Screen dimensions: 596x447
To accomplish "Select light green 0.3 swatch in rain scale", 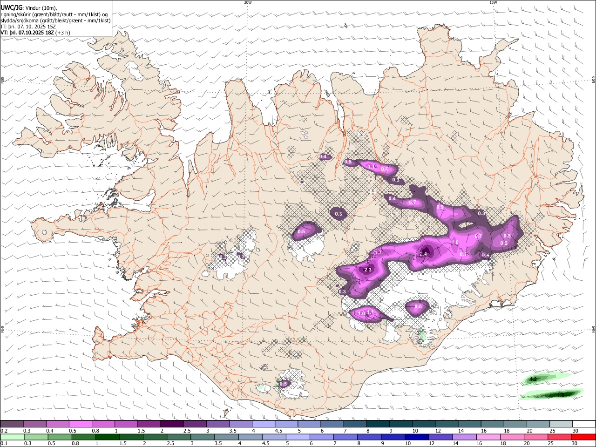I will click(x=36, y=437).
